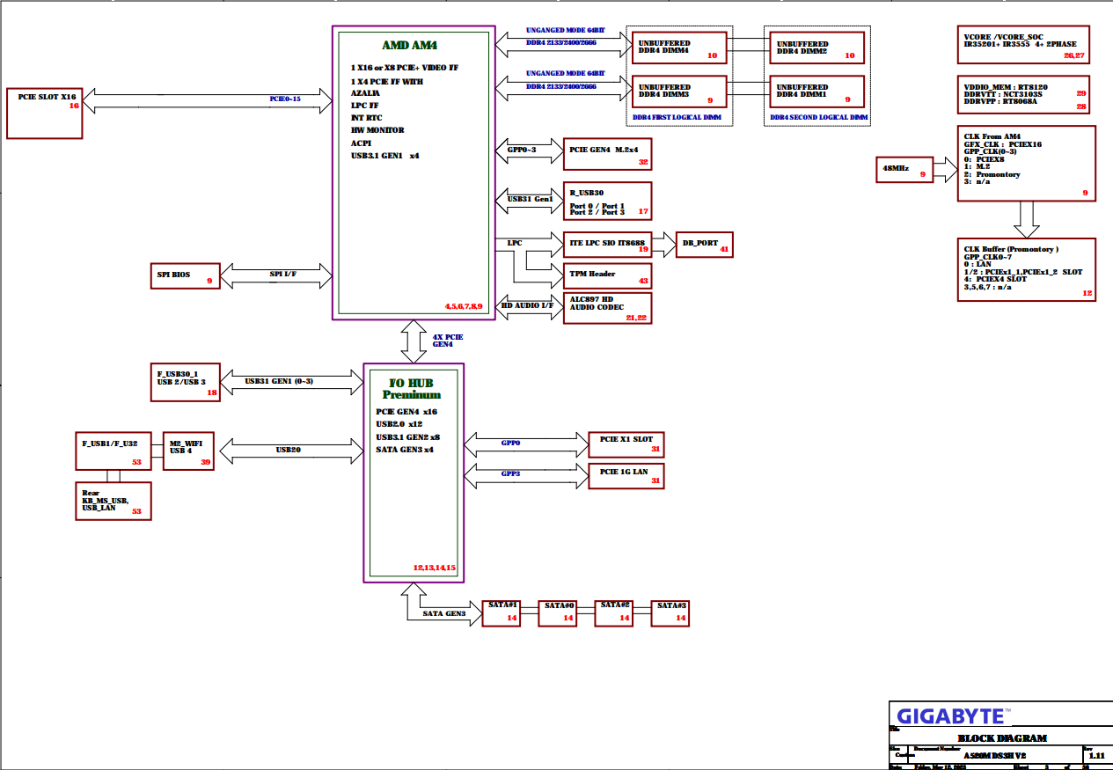Click the GPP0~3 arrow label
Image resolution: width=1113 pixels, height=770 pixels.
pos(521,150)
